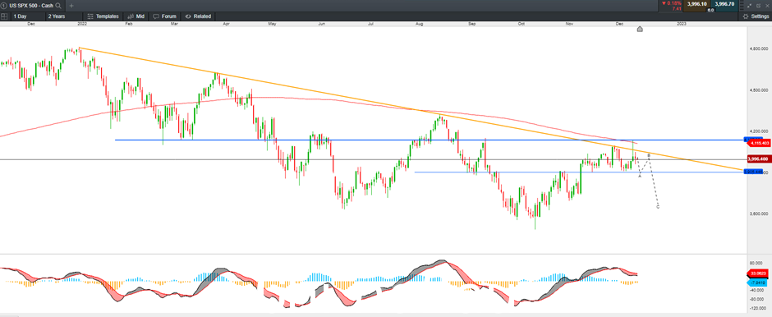This screenshot has height=317, width=772.
Task: Click the search magnifier beside US SPX 500
Action: [x=58, y=6]
